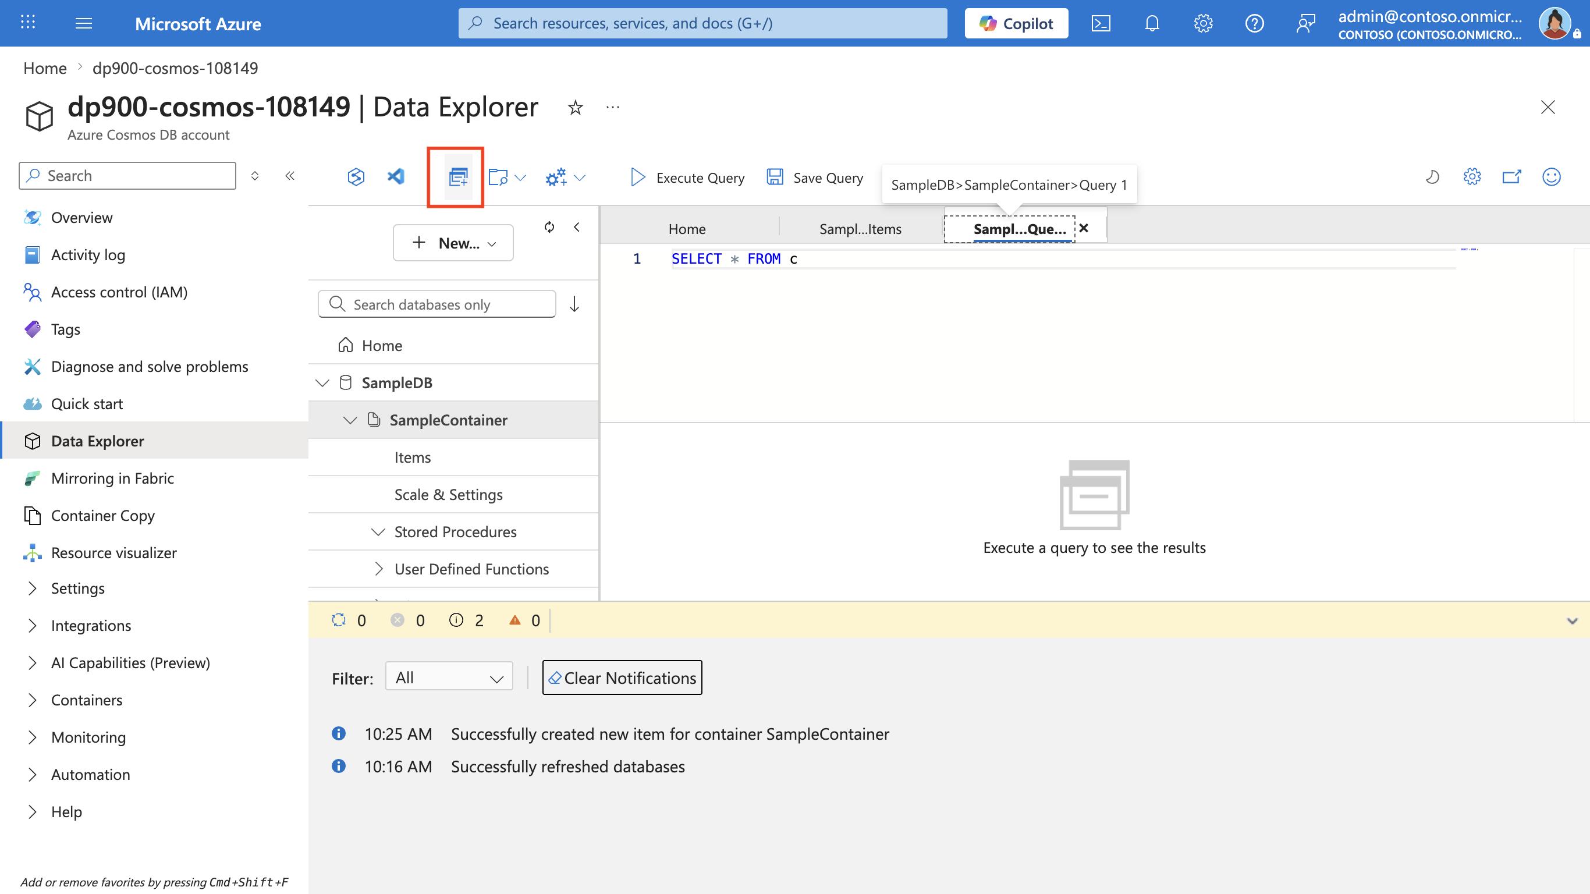The width and height of the screenshot is (1590, 894).
Task: Switch to the Home tab
Action: click(x=687, y=229)
